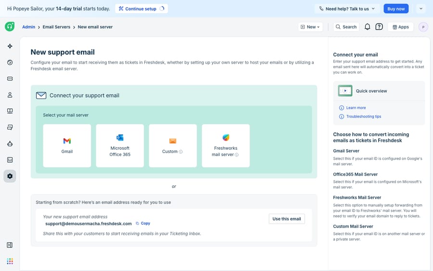This screenshot has height=271, width=433.
Task: Select the Custom mail server card
Action: (x=173, y=145)
